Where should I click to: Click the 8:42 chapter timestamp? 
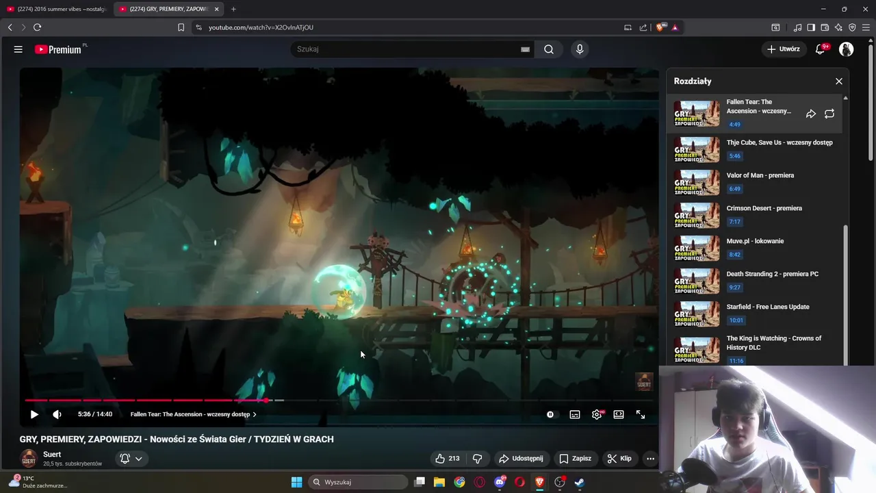[x=734, y=255]
